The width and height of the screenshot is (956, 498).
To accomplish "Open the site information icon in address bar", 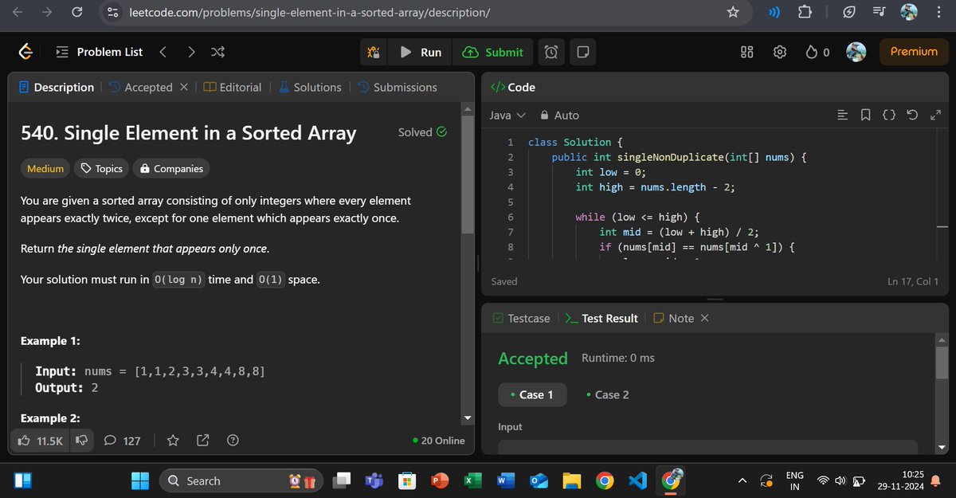I will click(113, 13).
